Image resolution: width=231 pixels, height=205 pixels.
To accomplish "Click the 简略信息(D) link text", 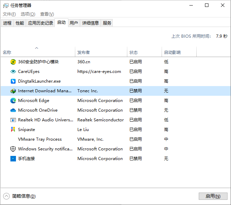I will tap(24, 196).
